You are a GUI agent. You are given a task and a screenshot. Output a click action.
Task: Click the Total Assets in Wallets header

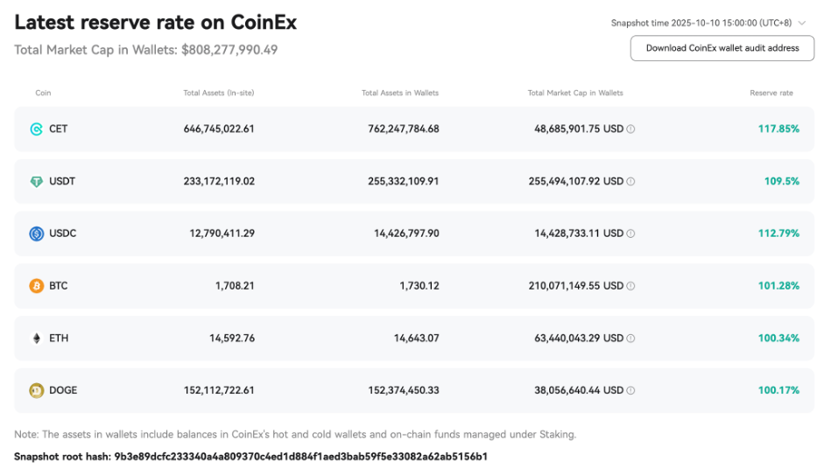click(400, 93)
